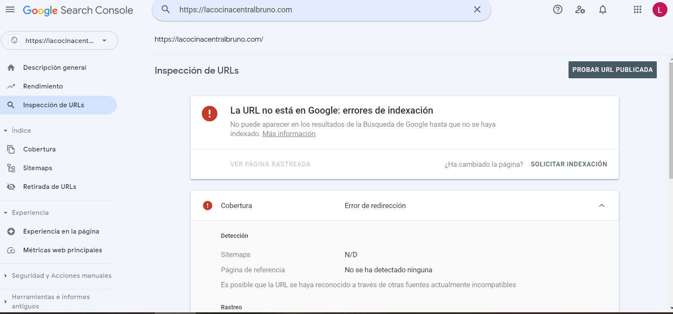
Task: Open Sitemaps in sidebar
Action: [x=58, y=168]
